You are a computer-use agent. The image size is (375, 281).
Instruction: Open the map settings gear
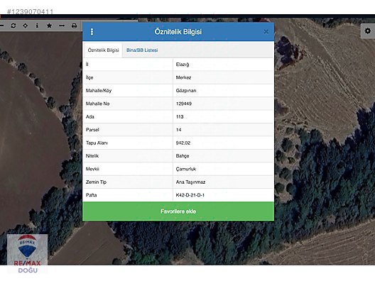click(x=368, y=31)
